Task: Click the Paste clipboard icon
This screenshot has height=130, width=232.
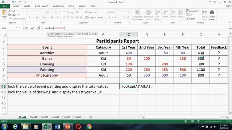Action: coord(4,13)
